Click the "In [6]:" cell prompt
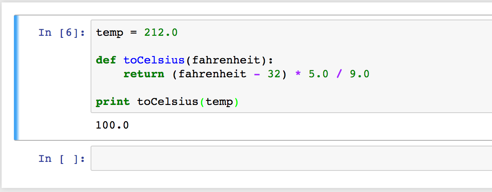492x192 pixels. click(62, 33)
